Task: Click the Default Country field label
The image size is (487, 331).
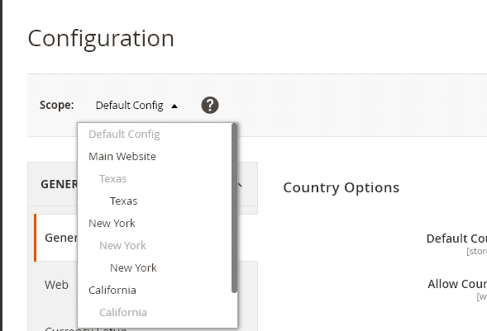Action: (456, 239)
